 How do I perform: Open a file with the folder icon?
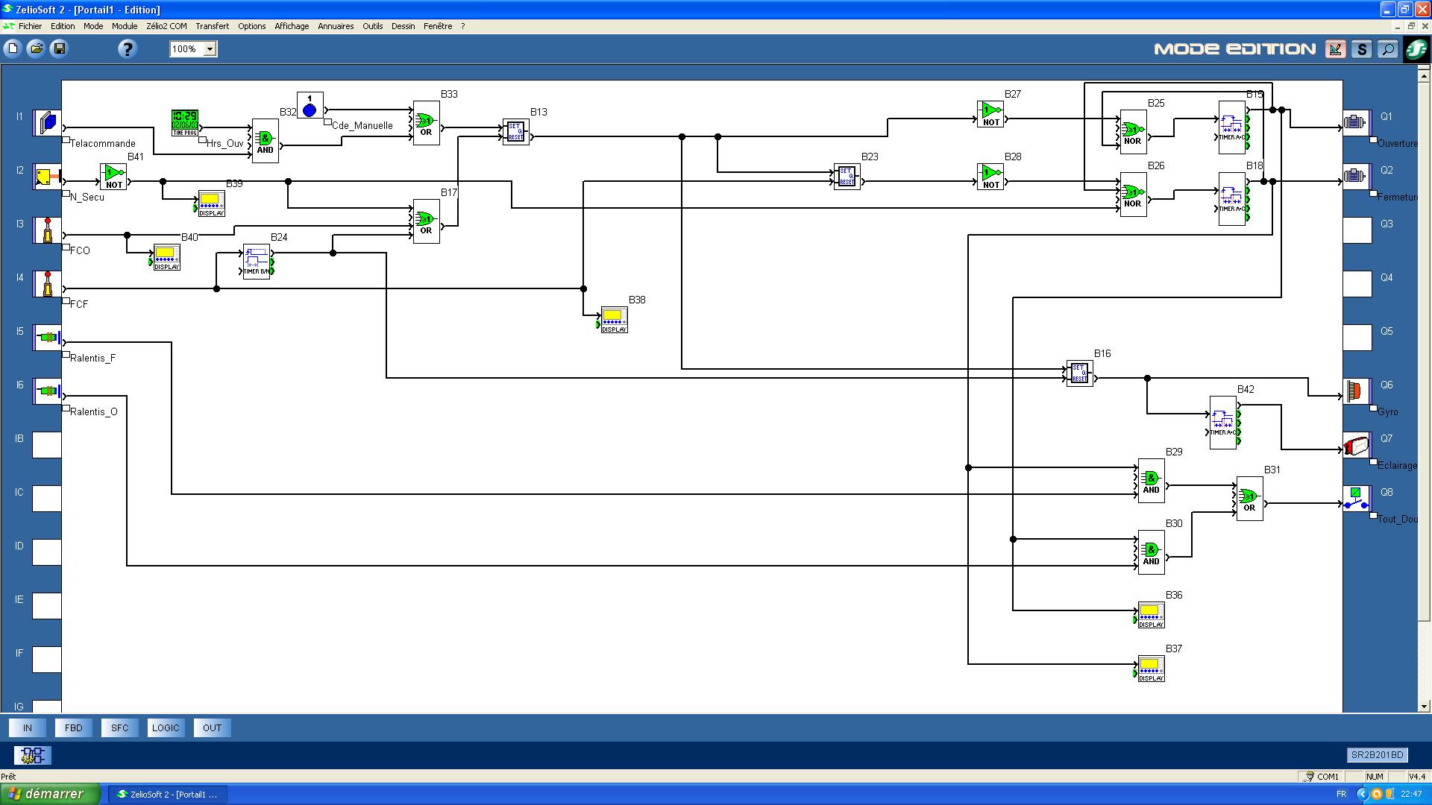pyautogui.click(x=36, y=49)
